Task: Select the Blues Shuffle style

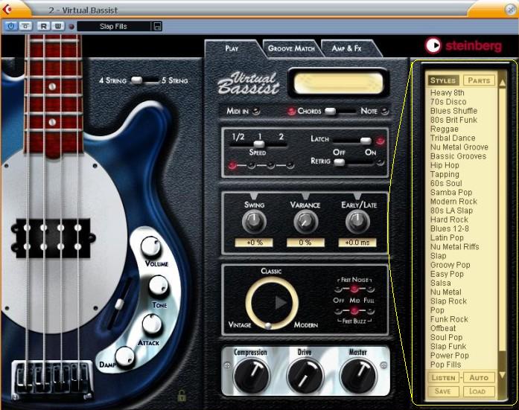Action: [x=453, y=111]
